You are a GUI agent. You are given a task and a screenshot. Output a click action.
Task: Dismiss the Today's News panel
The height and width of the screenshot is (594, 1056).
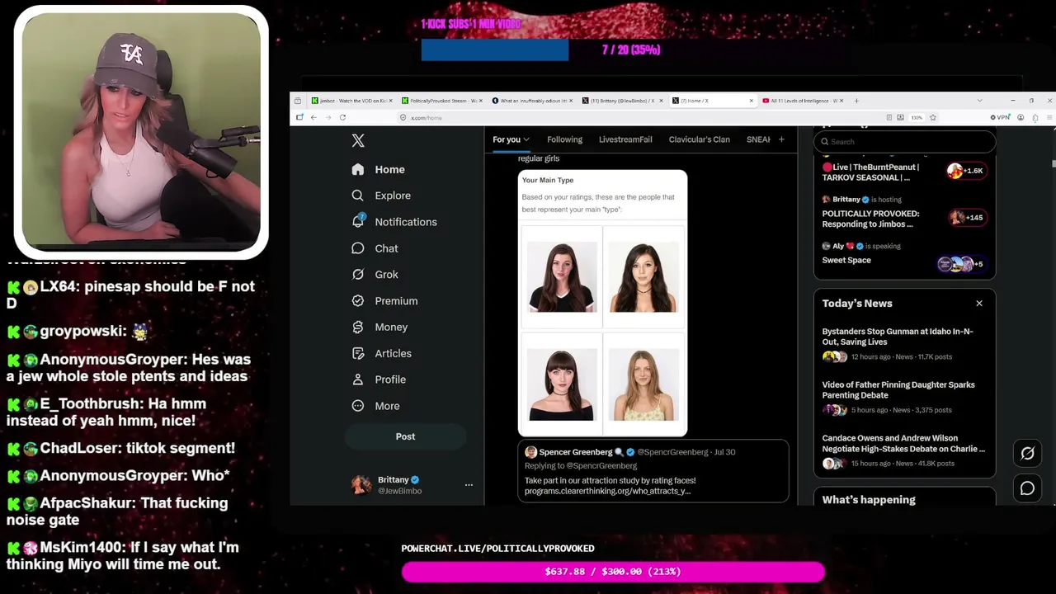click(x=979, y=304)
